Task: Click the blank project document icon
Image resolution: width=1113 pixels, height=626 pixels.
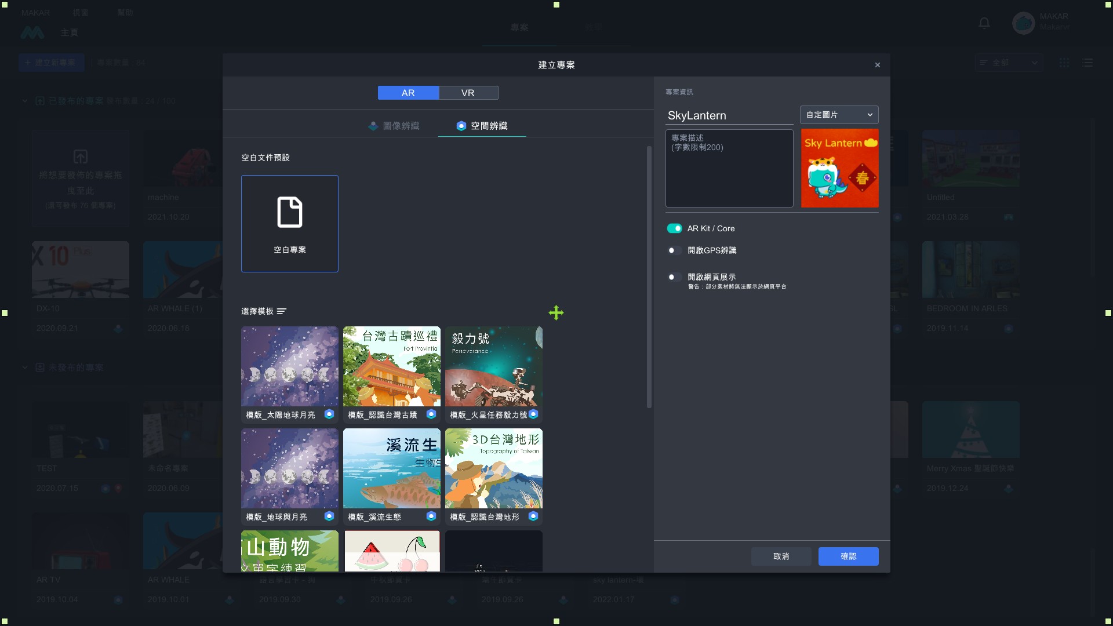Action: (289, 212)
